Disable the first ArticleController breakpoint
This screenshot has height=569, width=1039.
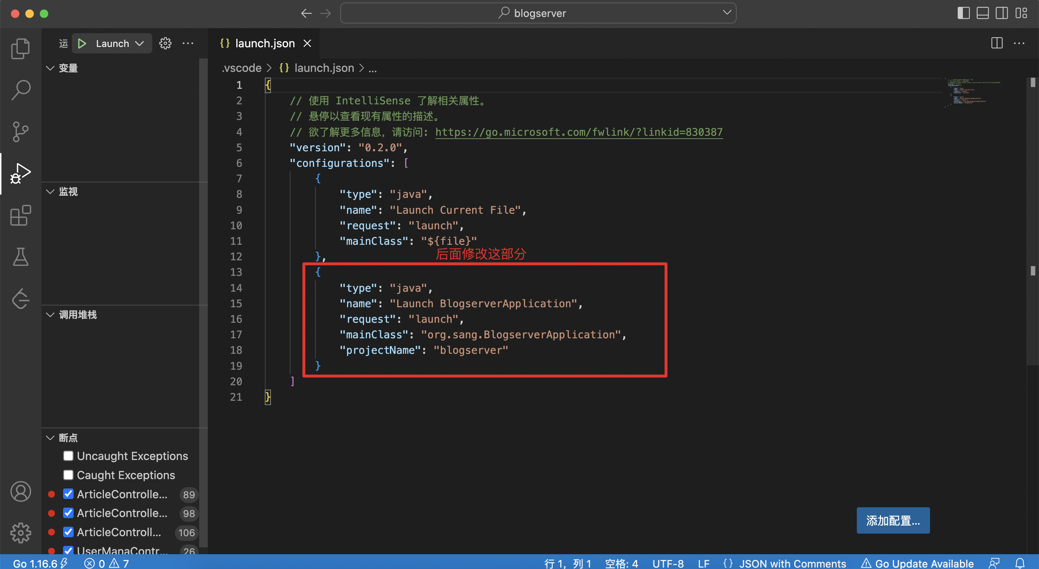pyautogui.click(x=68, y=494)
